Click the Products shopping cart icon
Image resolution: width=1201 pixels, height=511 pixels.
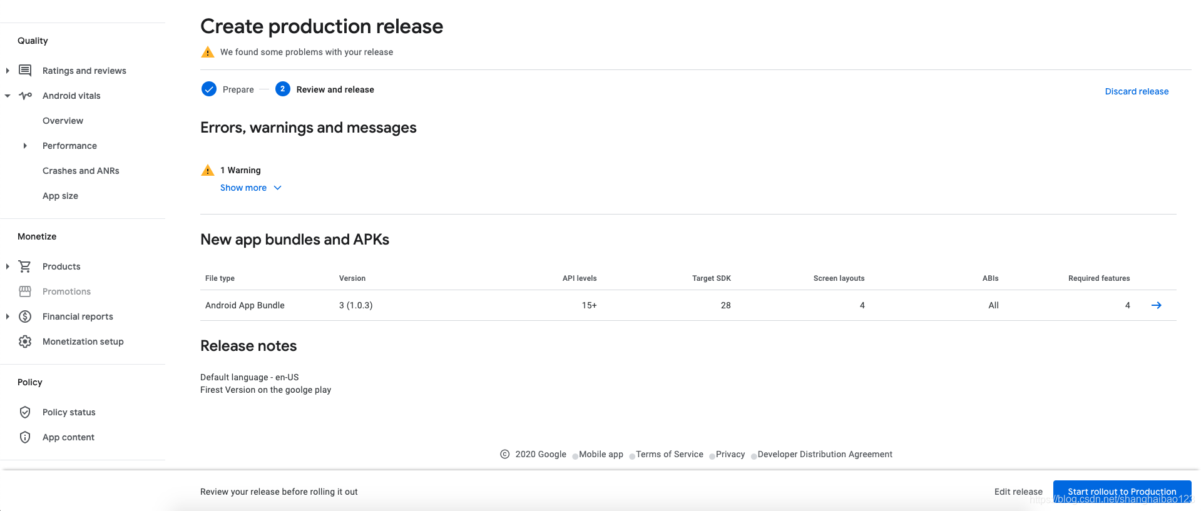coord(25,266)
